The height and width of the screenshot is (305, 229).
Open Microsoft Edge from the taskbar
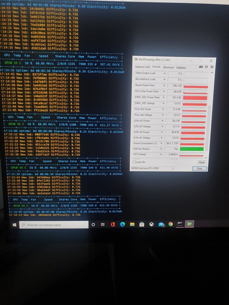pyautogui.click(x=122, y=224)
